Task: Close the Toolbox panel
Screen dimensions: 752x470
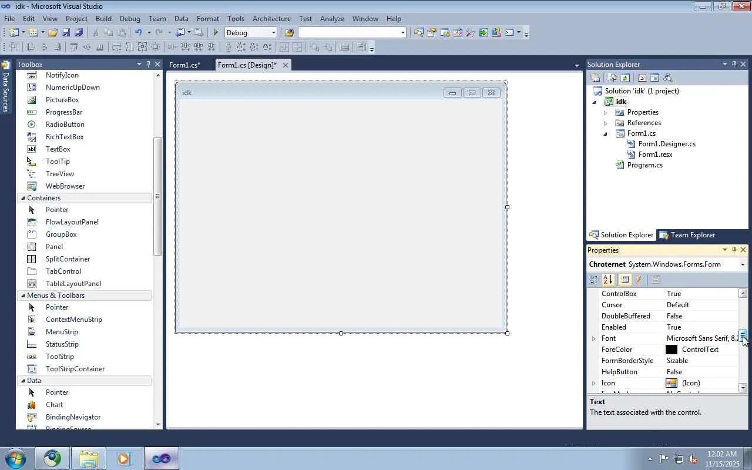Action: 157,64
